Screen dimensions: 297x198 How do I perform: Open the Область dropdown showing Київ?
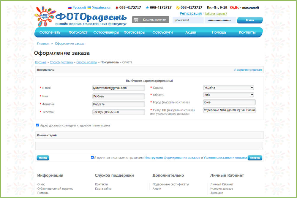pyautogui.click(x=228, y=94)
